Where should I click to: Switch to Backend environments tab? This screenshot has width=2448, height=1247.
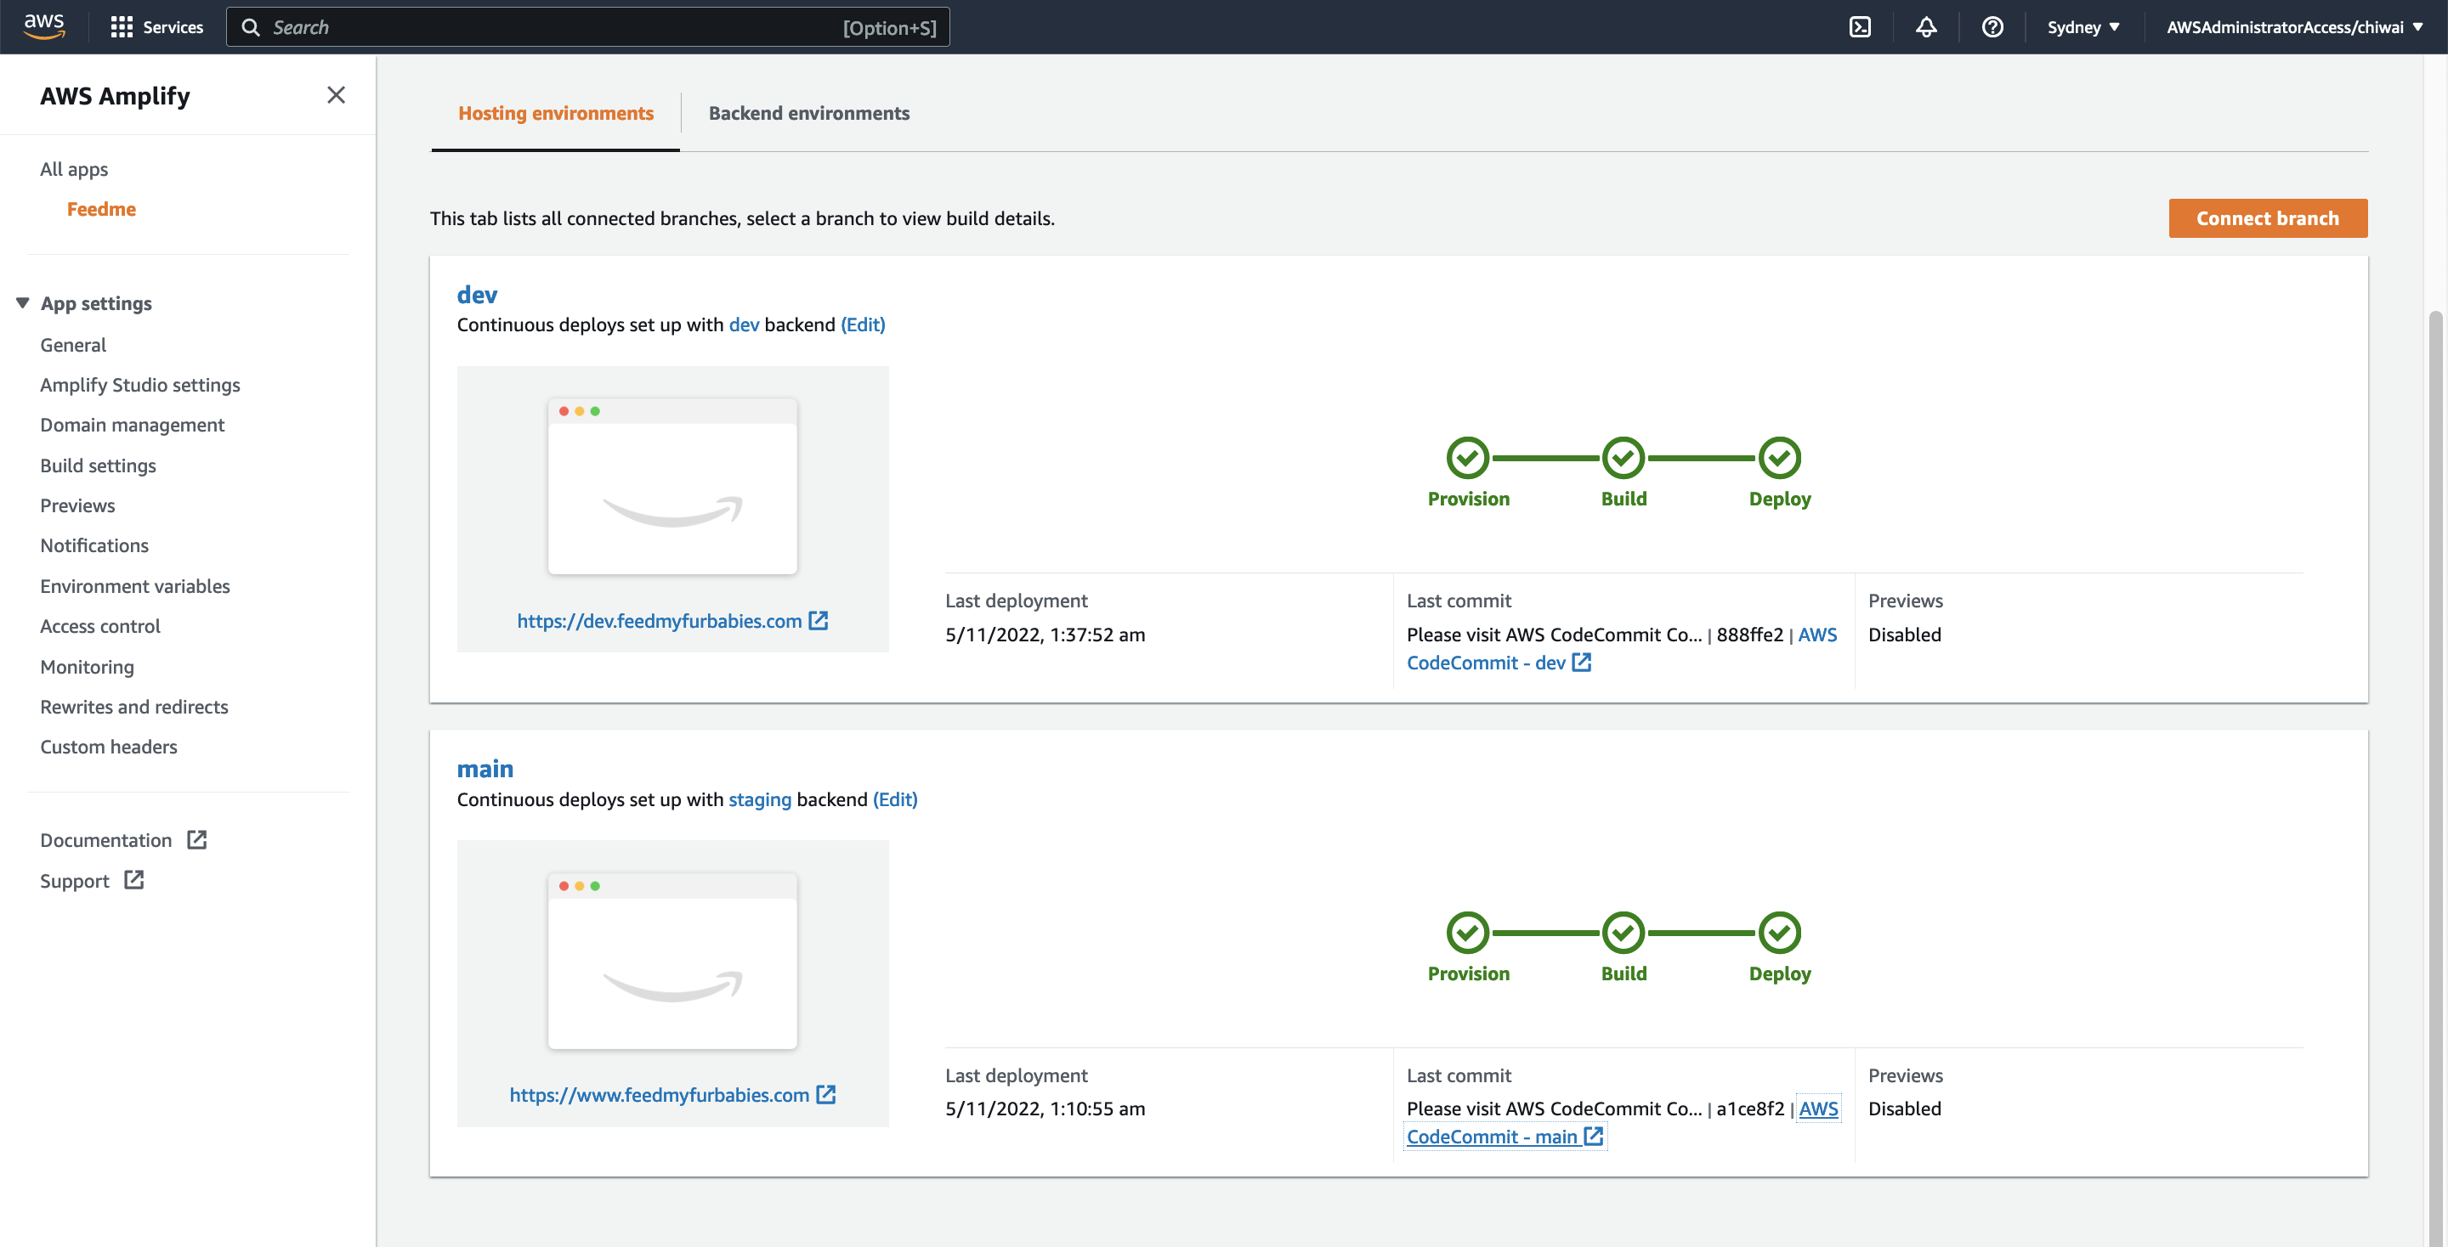click(808, 113)
